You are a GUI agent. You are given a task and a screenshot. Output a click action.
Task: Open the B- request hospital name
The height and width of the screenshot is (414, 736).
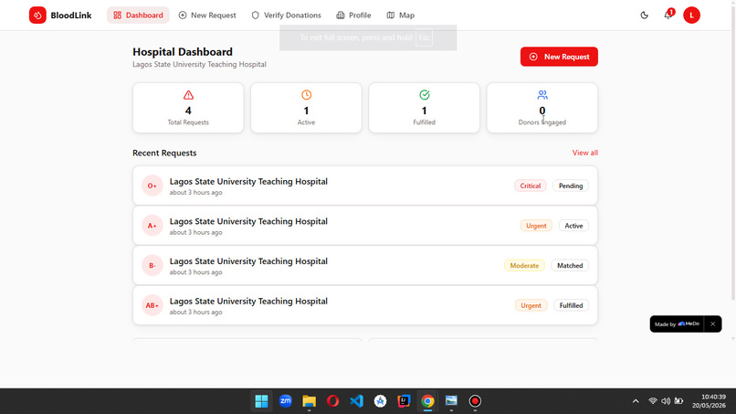point(248,261)
